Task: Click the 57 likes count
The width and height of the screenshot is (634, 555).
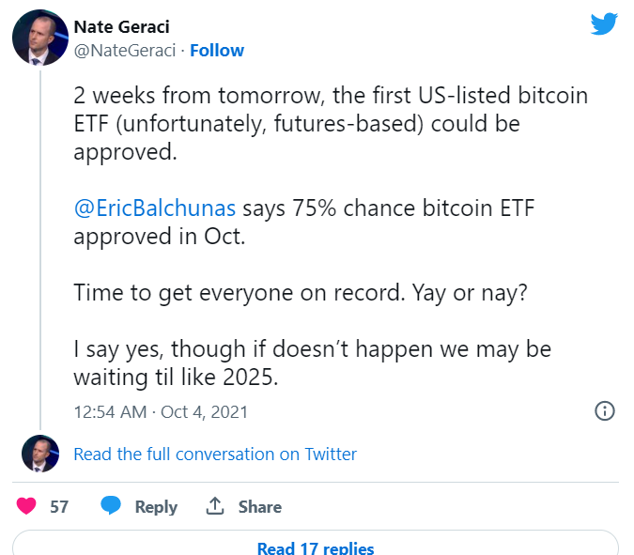Action: [x=59, y=506]
